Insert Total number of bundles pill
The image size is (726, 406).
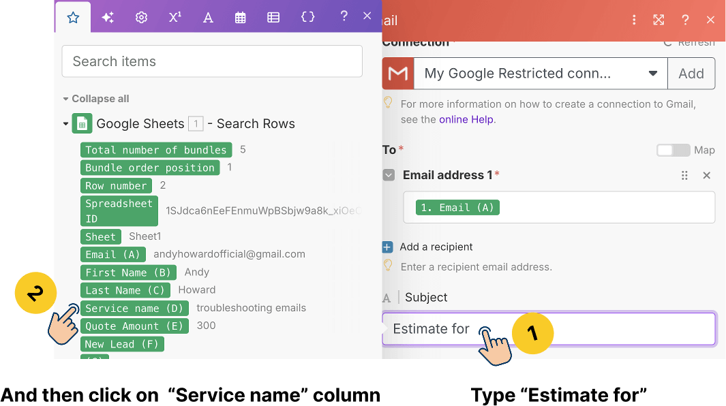click(x=156, y=150)
